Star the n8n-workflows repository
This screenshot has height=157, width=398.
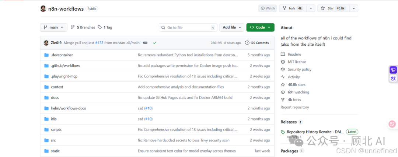[x=334, y=8]
